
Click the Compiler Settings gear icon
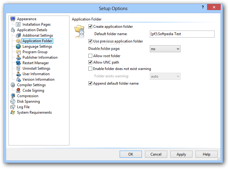point(13,85)
